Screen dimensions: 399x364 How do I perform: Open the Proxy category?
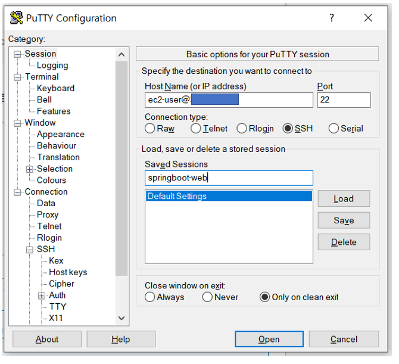48,214
